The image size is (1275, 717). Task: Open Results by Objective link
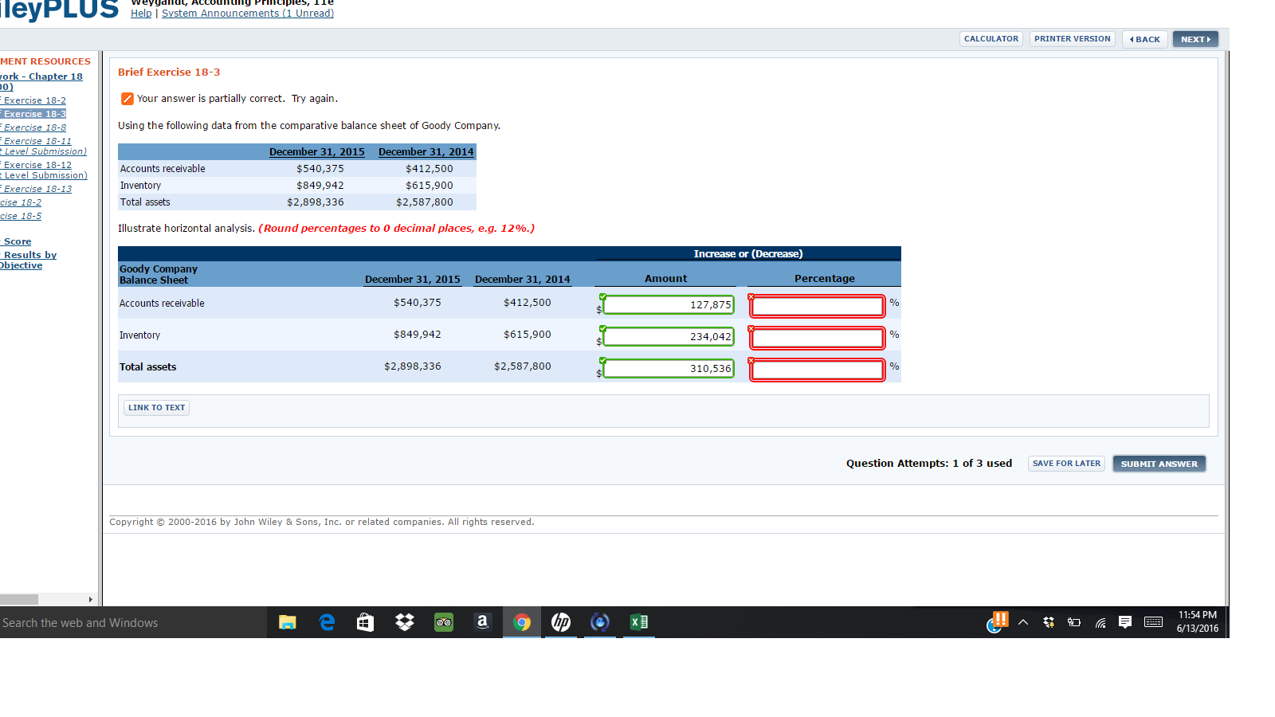[x=29, y=260]
